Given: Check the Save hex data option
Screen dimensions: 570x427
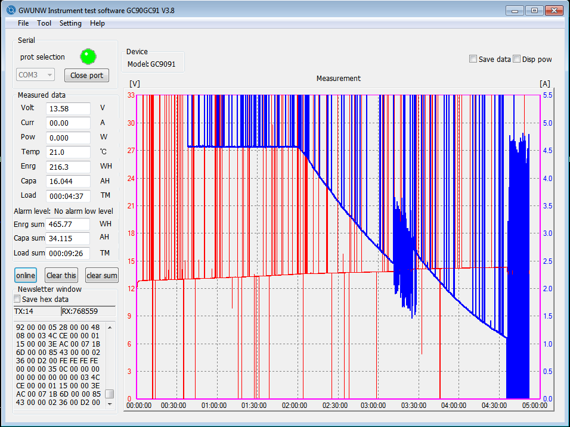Looking at the screenshot, I should coord(17,299).
